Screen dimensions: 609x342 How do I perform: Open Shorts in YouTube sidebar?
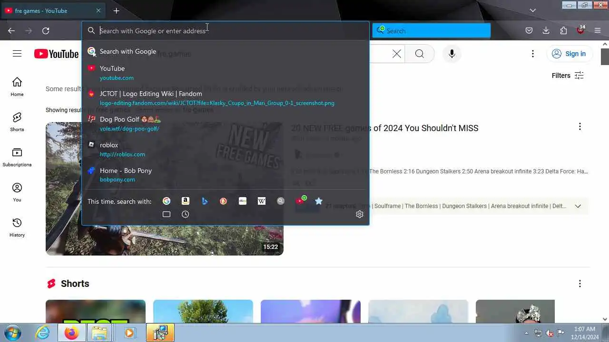click(17, 122)
